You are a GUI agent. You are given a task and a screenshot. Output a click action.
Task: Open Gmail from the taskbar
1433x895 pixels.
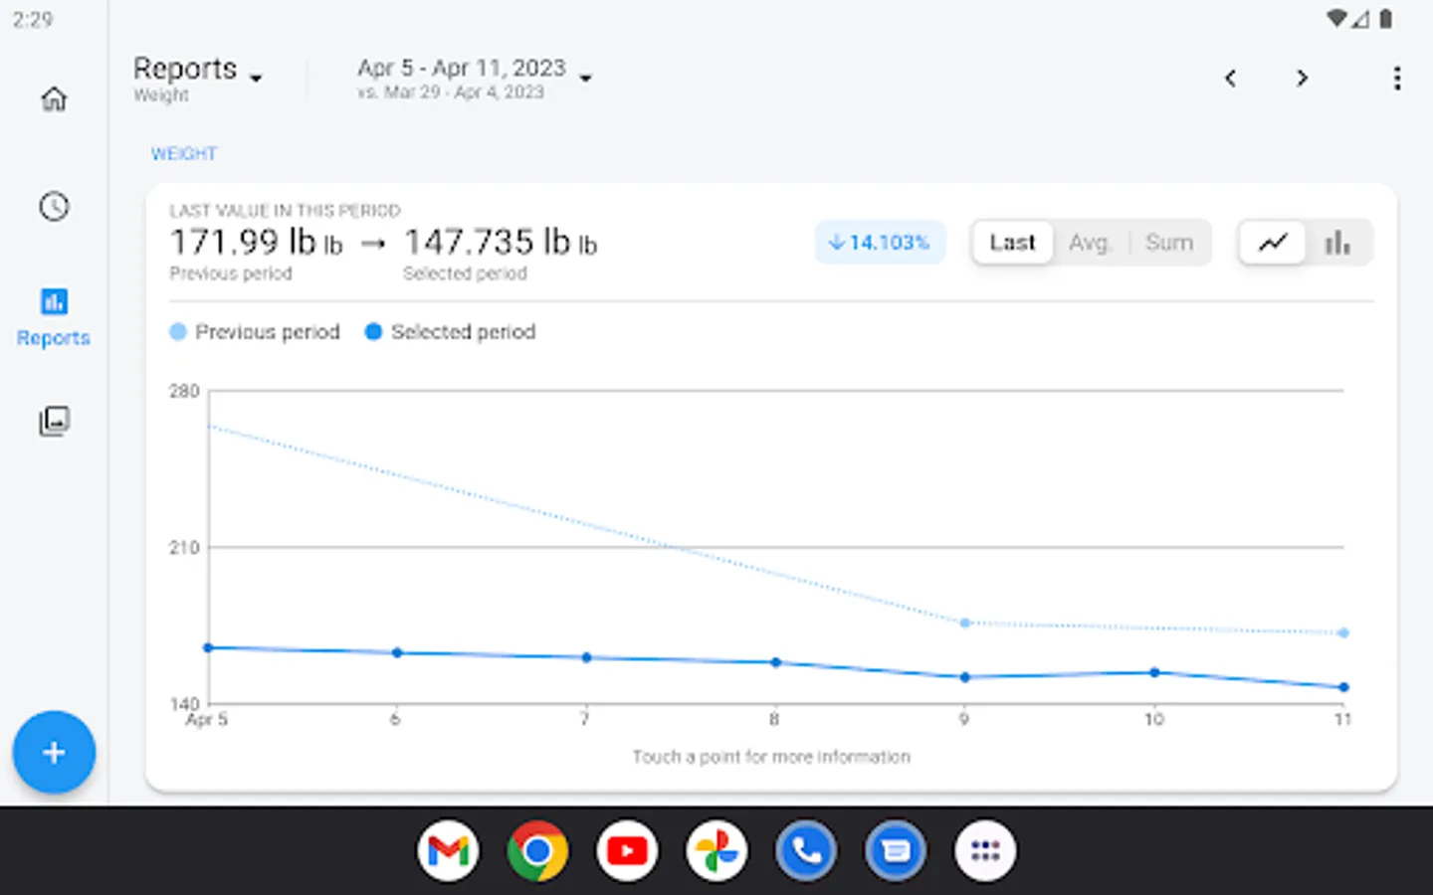(448, 851)
